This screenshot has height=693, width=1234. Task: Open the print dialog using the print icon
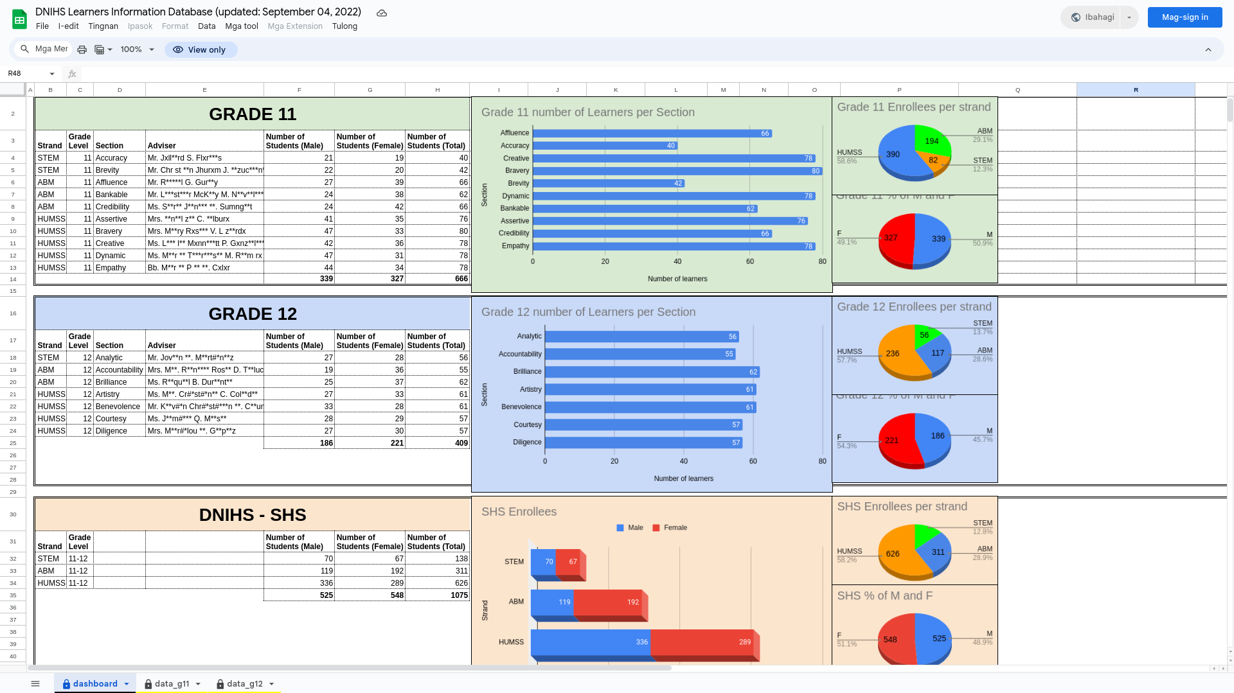click(x=82, y=49)
